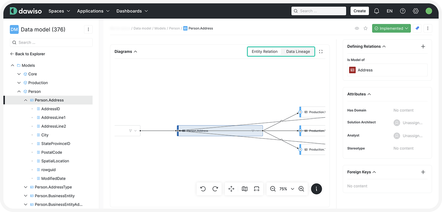Click the Create button
The height and width of the screenshot is (212, 442).
pyautogui.click(x=359, y=11)
